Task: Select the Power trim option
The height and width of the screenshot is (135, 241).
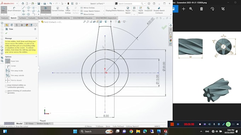Action: [x=8, y=61]
